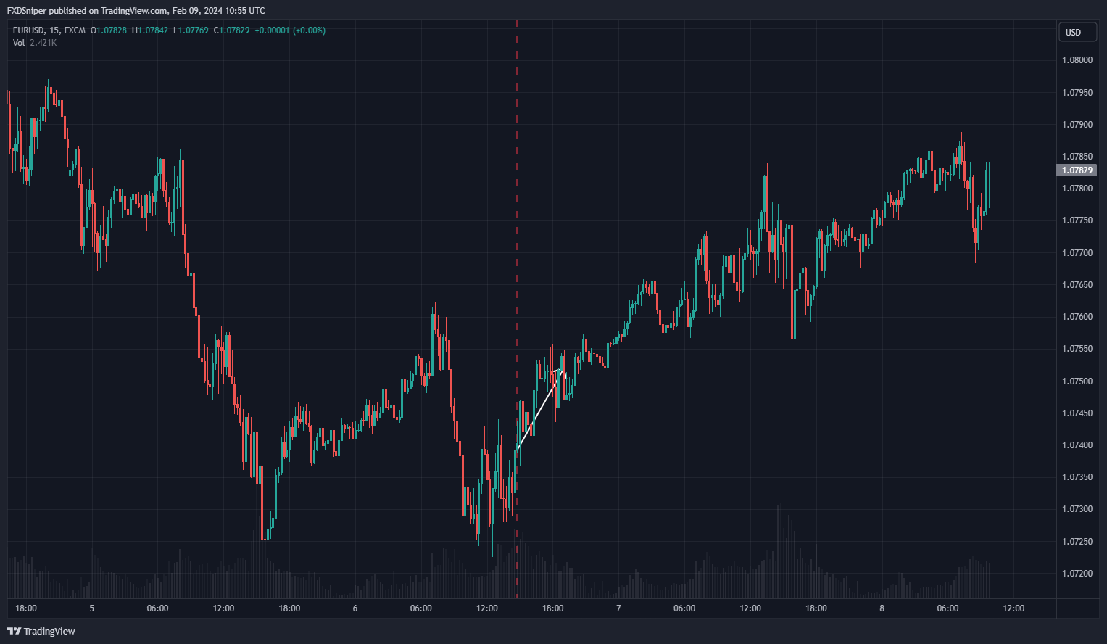Click the FXDSniper published on TradingView.com header
This screenshot has height=644, width=1107.
(136, 11)
